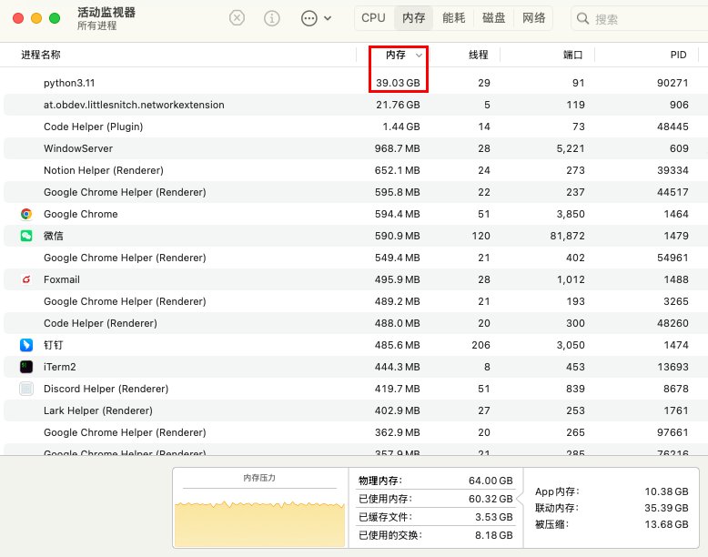The image size is (708, 557).
Task: Switch to the 内存 tab
Action: tap(413, 18)
